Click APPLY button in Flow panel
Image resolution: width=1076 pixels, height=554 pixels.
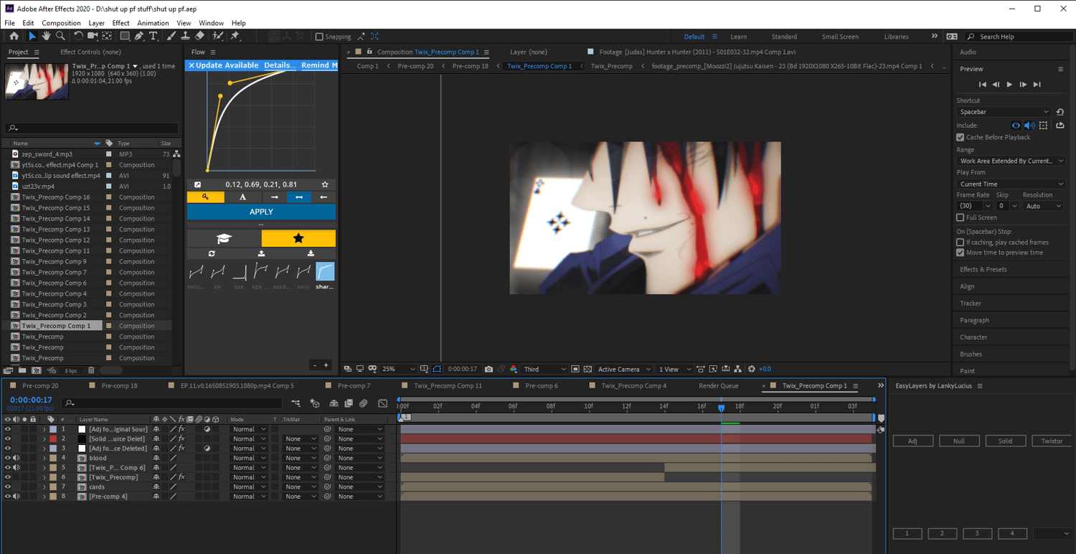(x=261, y=212)
